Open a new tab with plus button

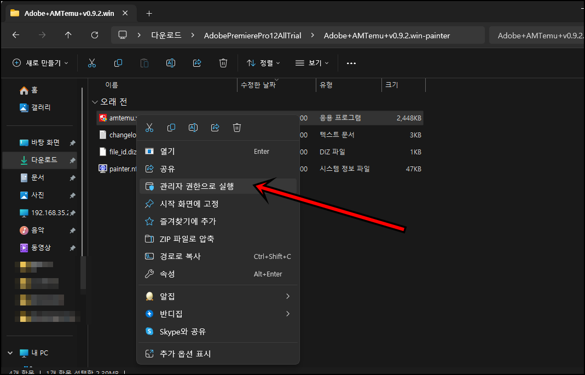pyautogui.click(x=149, y=14)
